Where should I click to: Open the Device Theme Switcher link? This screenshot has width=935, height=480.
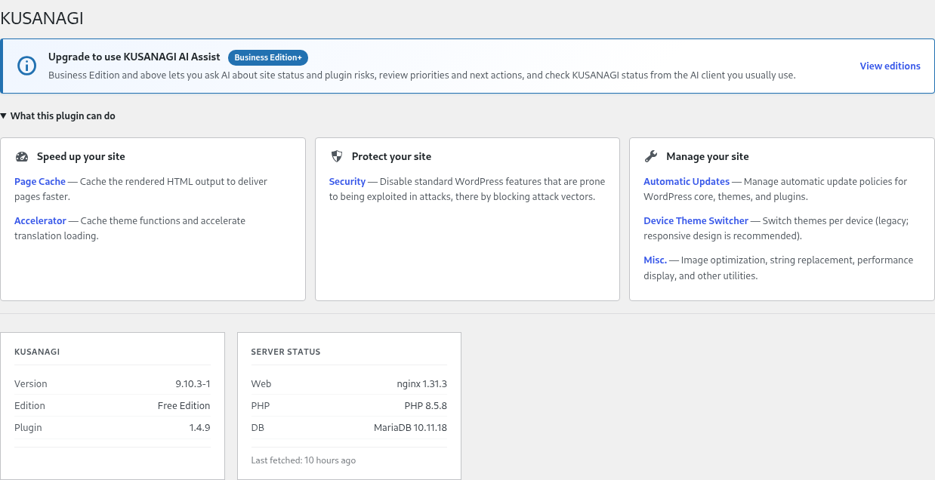[x=696, y=221]
